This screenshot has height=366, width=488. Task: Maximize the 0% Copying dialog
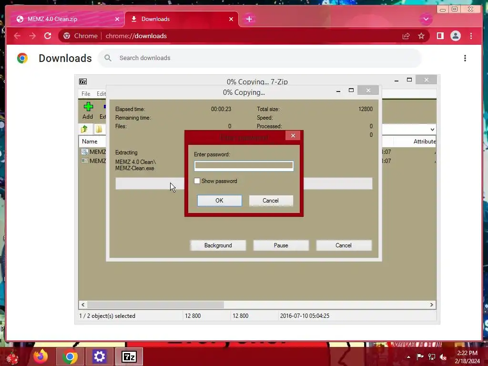click(x=351, y=90)
